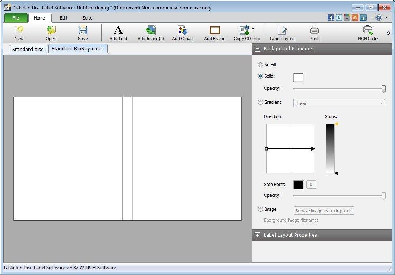Click the Print icon

314,33
